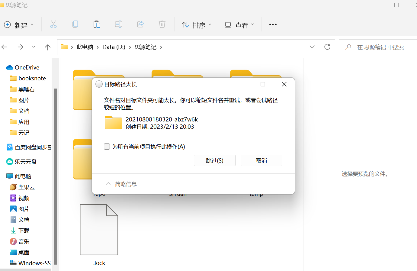This screenshot has width=417, height=271.
Task: Collapse the 简略信息 details section
Action: (x=121, y=184)
